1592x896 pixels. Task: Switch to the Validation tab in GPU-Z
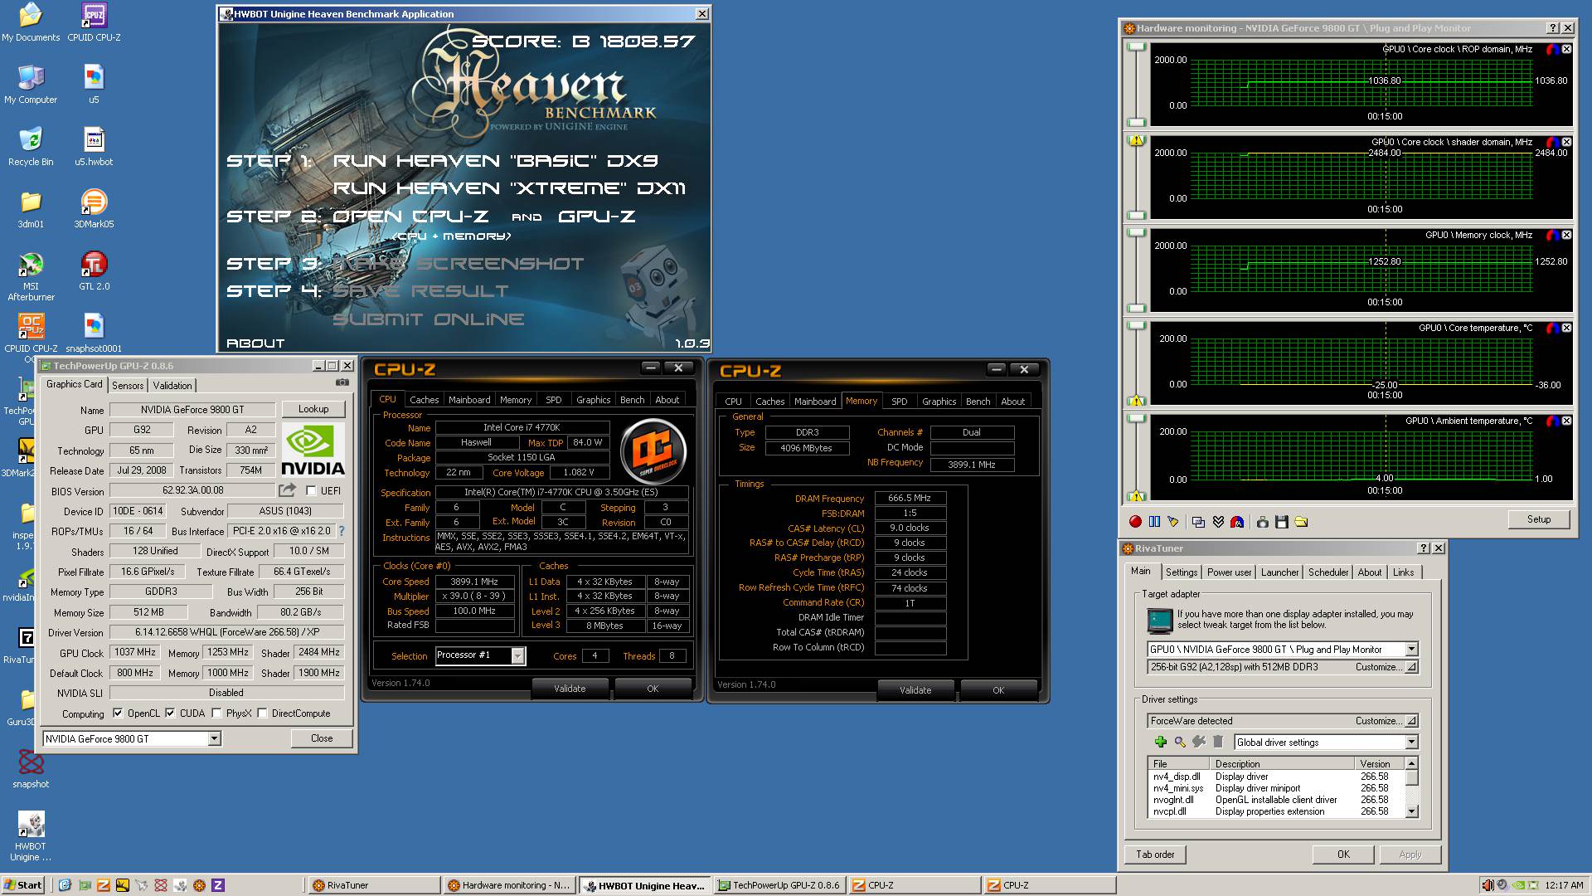coord(172,386)
